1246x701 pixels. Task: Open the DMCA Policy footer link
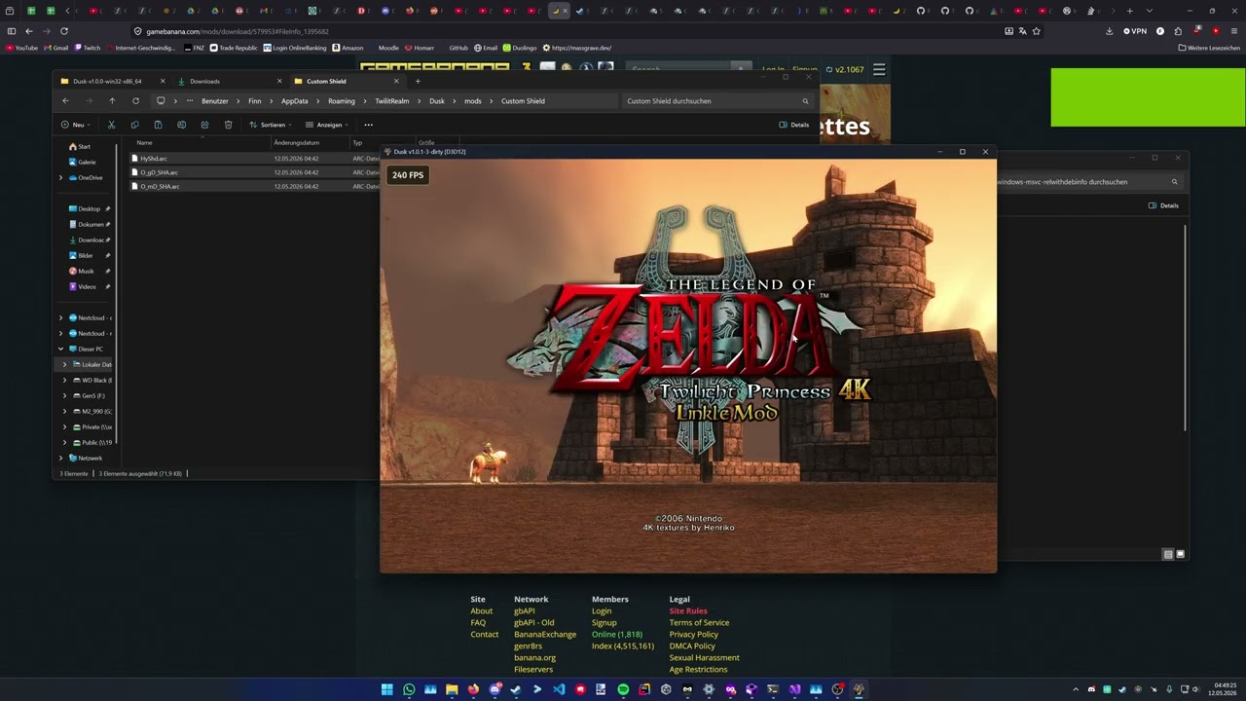pyautogui.click(x=692, y=646)
